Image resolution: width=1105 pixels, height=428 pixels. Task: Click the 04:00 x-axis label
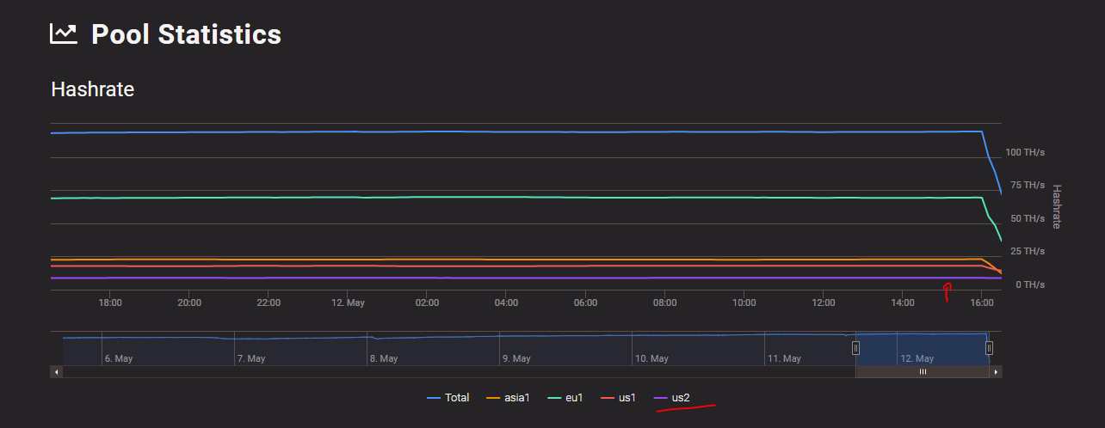point(506,303)
